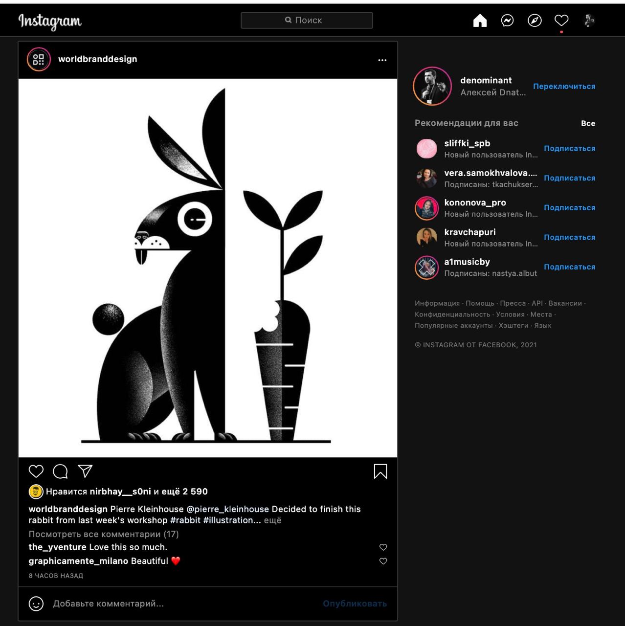Follow sliffki_spb with Подписаться

tap(569, 149)
